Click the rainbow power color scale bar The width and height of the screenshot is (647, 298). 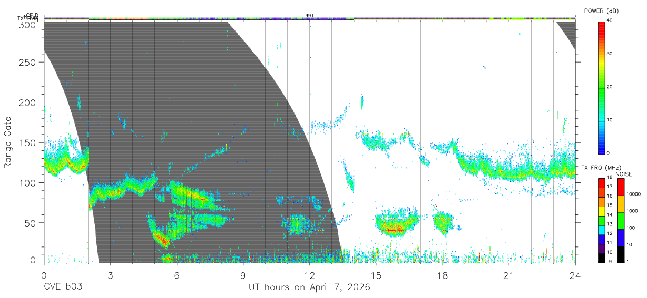pyautogui.click(x=601, y=87)
